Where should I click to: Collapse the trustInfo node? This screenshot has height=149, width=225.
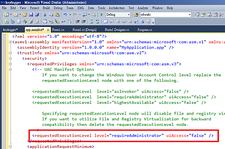(x=10, y=53)
